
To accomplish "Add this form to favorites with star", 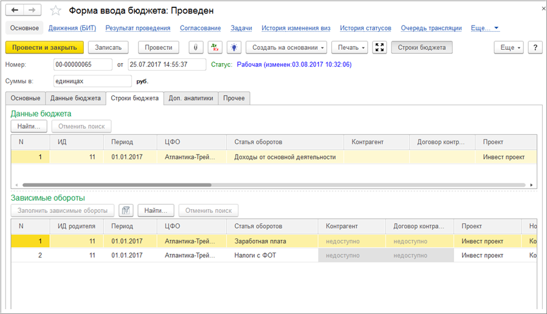I will click(55, 11).
